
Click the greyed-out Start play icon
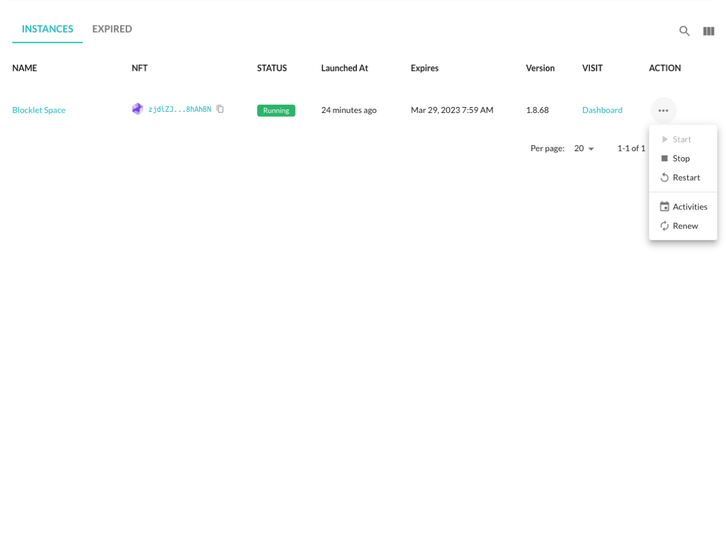(x=664, y=139)
